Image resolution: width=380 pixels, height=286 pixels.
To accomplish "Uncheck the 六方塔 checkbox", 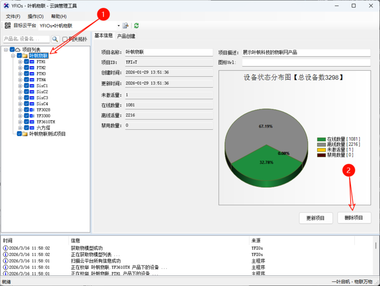I will tap(27, 128).
